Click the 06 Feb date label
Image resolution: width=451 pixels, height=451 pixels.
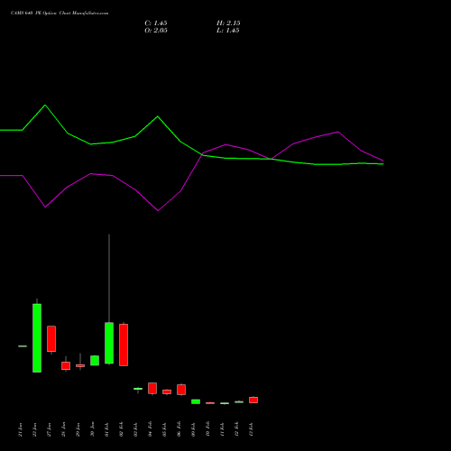point(179,429)
